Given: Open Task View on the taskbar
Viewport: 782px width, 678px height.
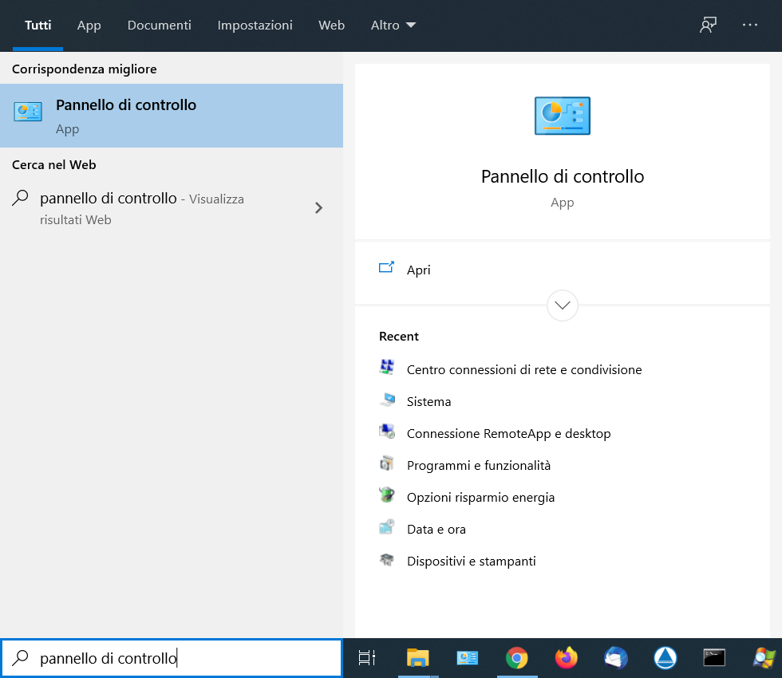Looking at the screenshot, I should click(366, 658).
